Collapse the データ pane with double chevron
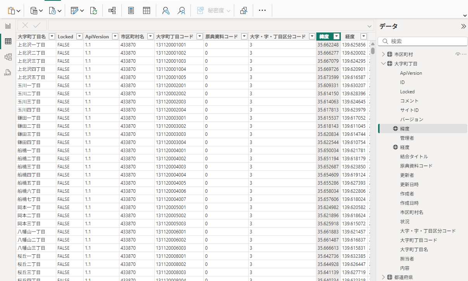This screenshot has height=281, width=468. point(463,26)
